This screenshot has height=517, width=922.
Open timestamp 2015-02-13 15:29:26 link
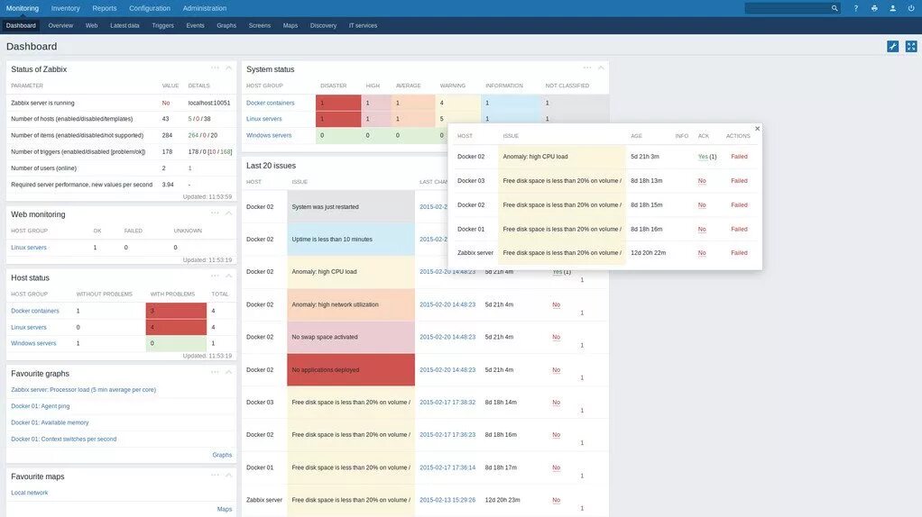pyautogui.click(x=447, y=500)
